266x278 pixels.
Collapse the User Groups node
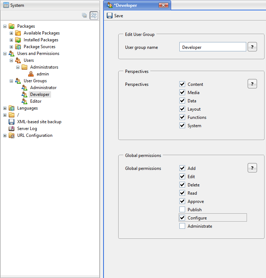click(12, 81)
